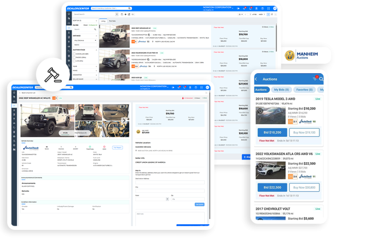Screen dimensions: 368x239
Task: Favorite the Volkswagen Atlas heart icon
Action: tap(260, 166)
